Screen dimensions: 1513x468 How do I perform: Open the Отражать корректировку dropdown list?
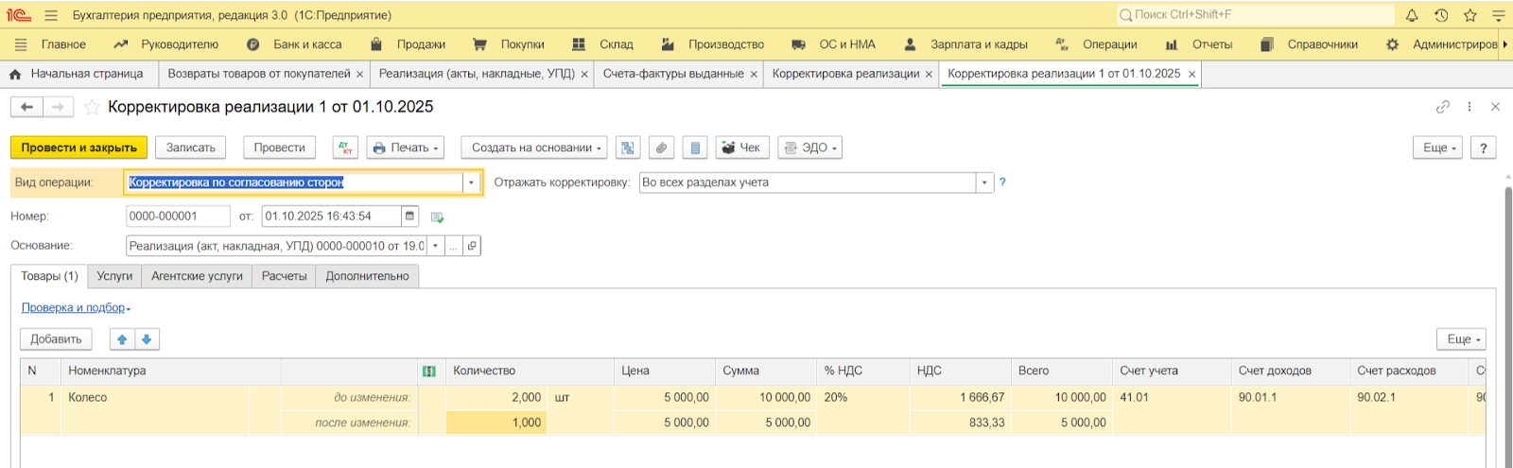point(984,182)
